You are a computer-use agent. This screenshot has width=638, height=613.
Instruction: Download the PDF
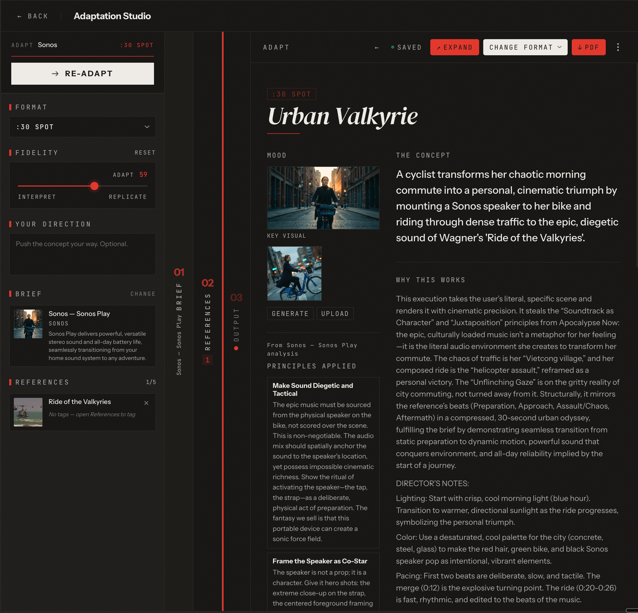pos(589,47)
